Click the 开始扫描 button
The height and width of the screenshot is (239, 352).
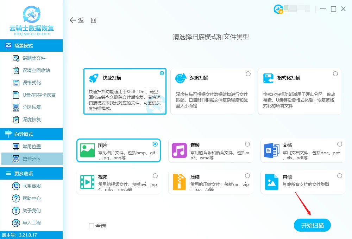pos(312,225)
